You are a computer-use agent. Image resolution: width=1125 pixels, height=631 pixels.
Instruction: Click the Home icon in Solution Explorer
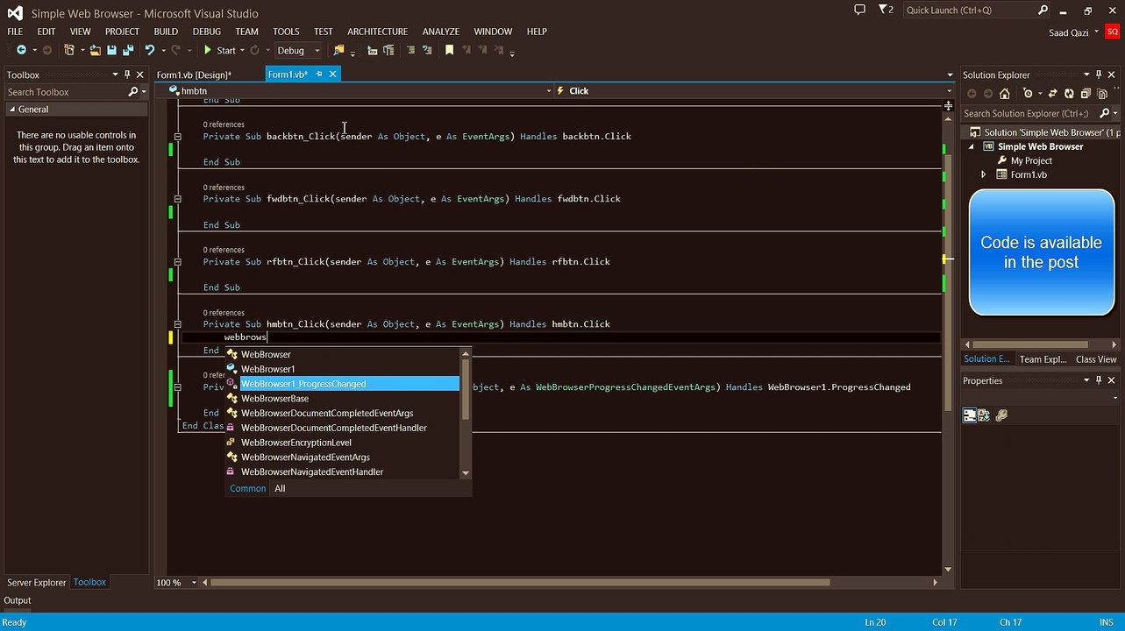click(x=1004, y=94)
